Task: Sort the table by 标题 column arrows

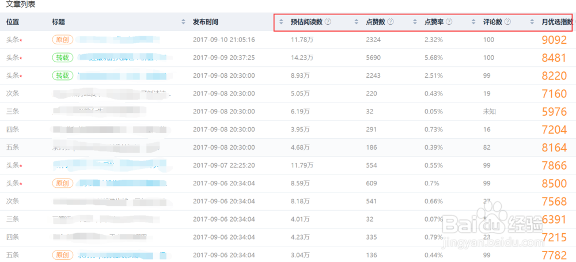Action: pyautogui.click(x=183, y=22)
